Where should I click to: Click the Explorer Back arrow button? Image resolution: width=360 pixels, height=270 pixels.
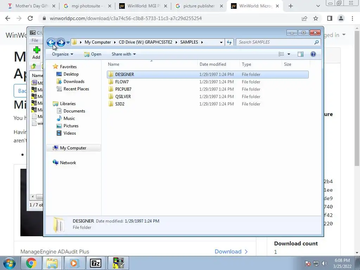tap(51, 42)
